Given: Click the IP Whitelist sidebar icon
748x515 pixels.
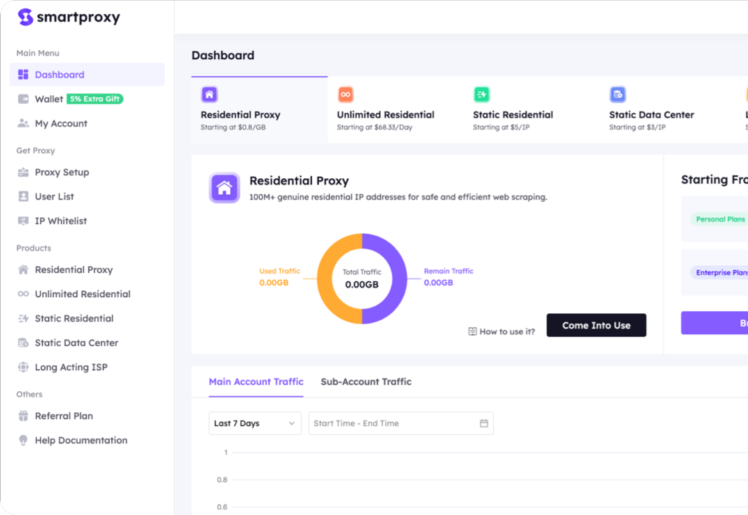Looking at the screenshot, I should (x=23, y=221).
